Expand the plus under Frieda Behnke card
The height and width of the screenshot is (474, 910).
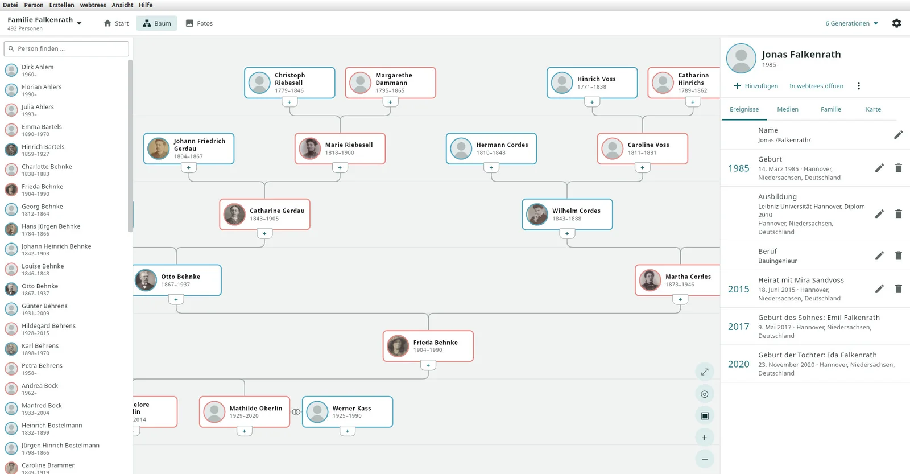[x=428, y=365]
